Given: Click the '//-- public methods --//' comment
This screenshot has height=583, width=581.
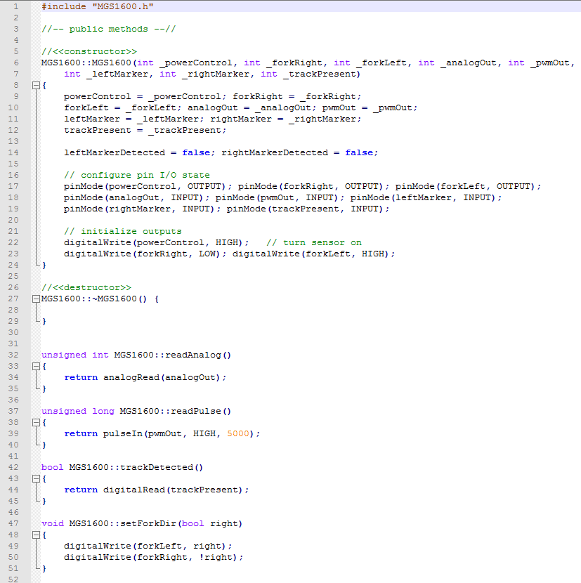Looking at the screenshot, I should point(108,29).
